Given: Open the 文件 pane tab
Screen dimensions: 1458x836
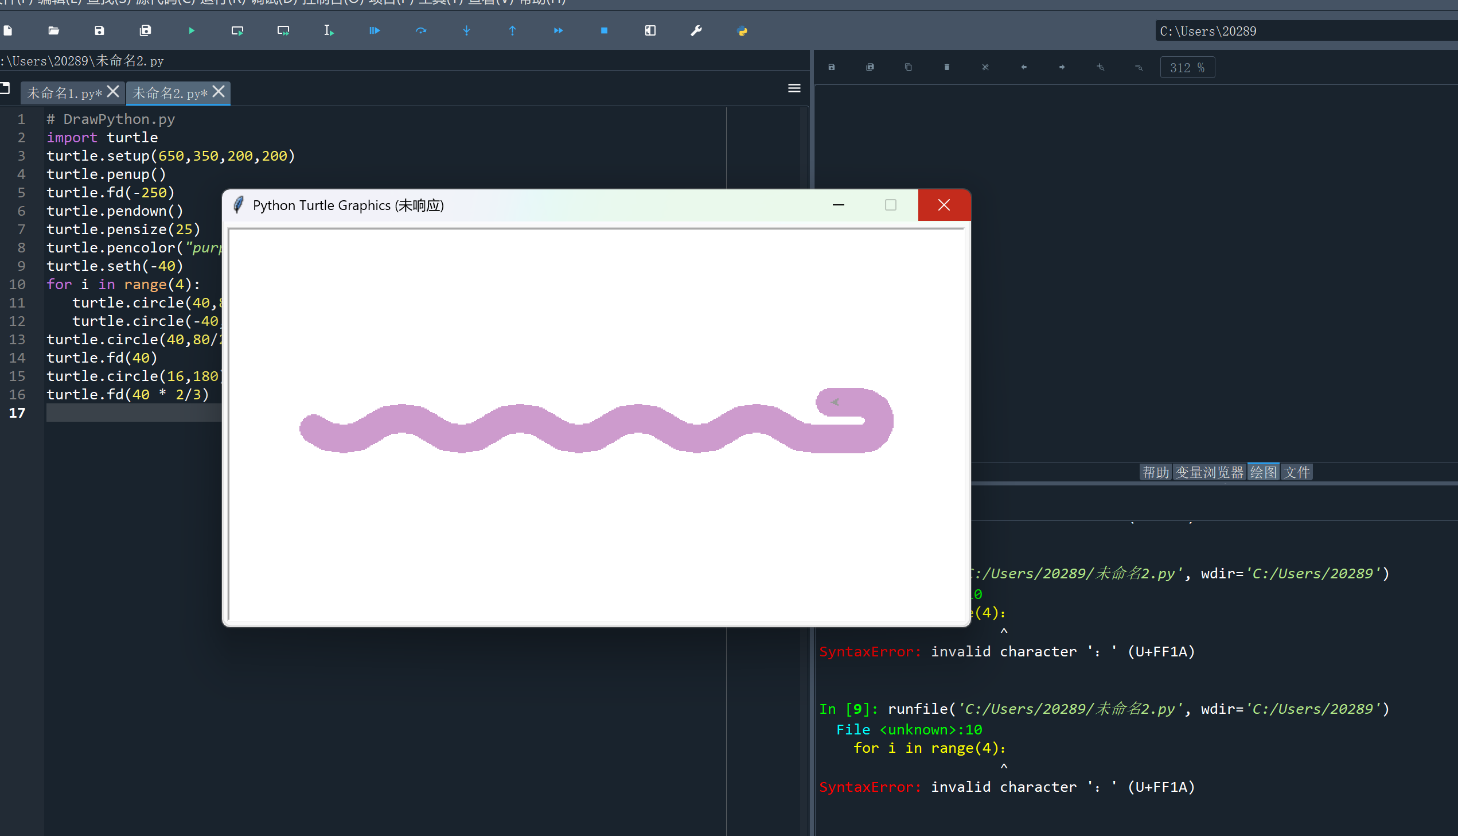Looking at the screenshot, I should point(1297,472).
